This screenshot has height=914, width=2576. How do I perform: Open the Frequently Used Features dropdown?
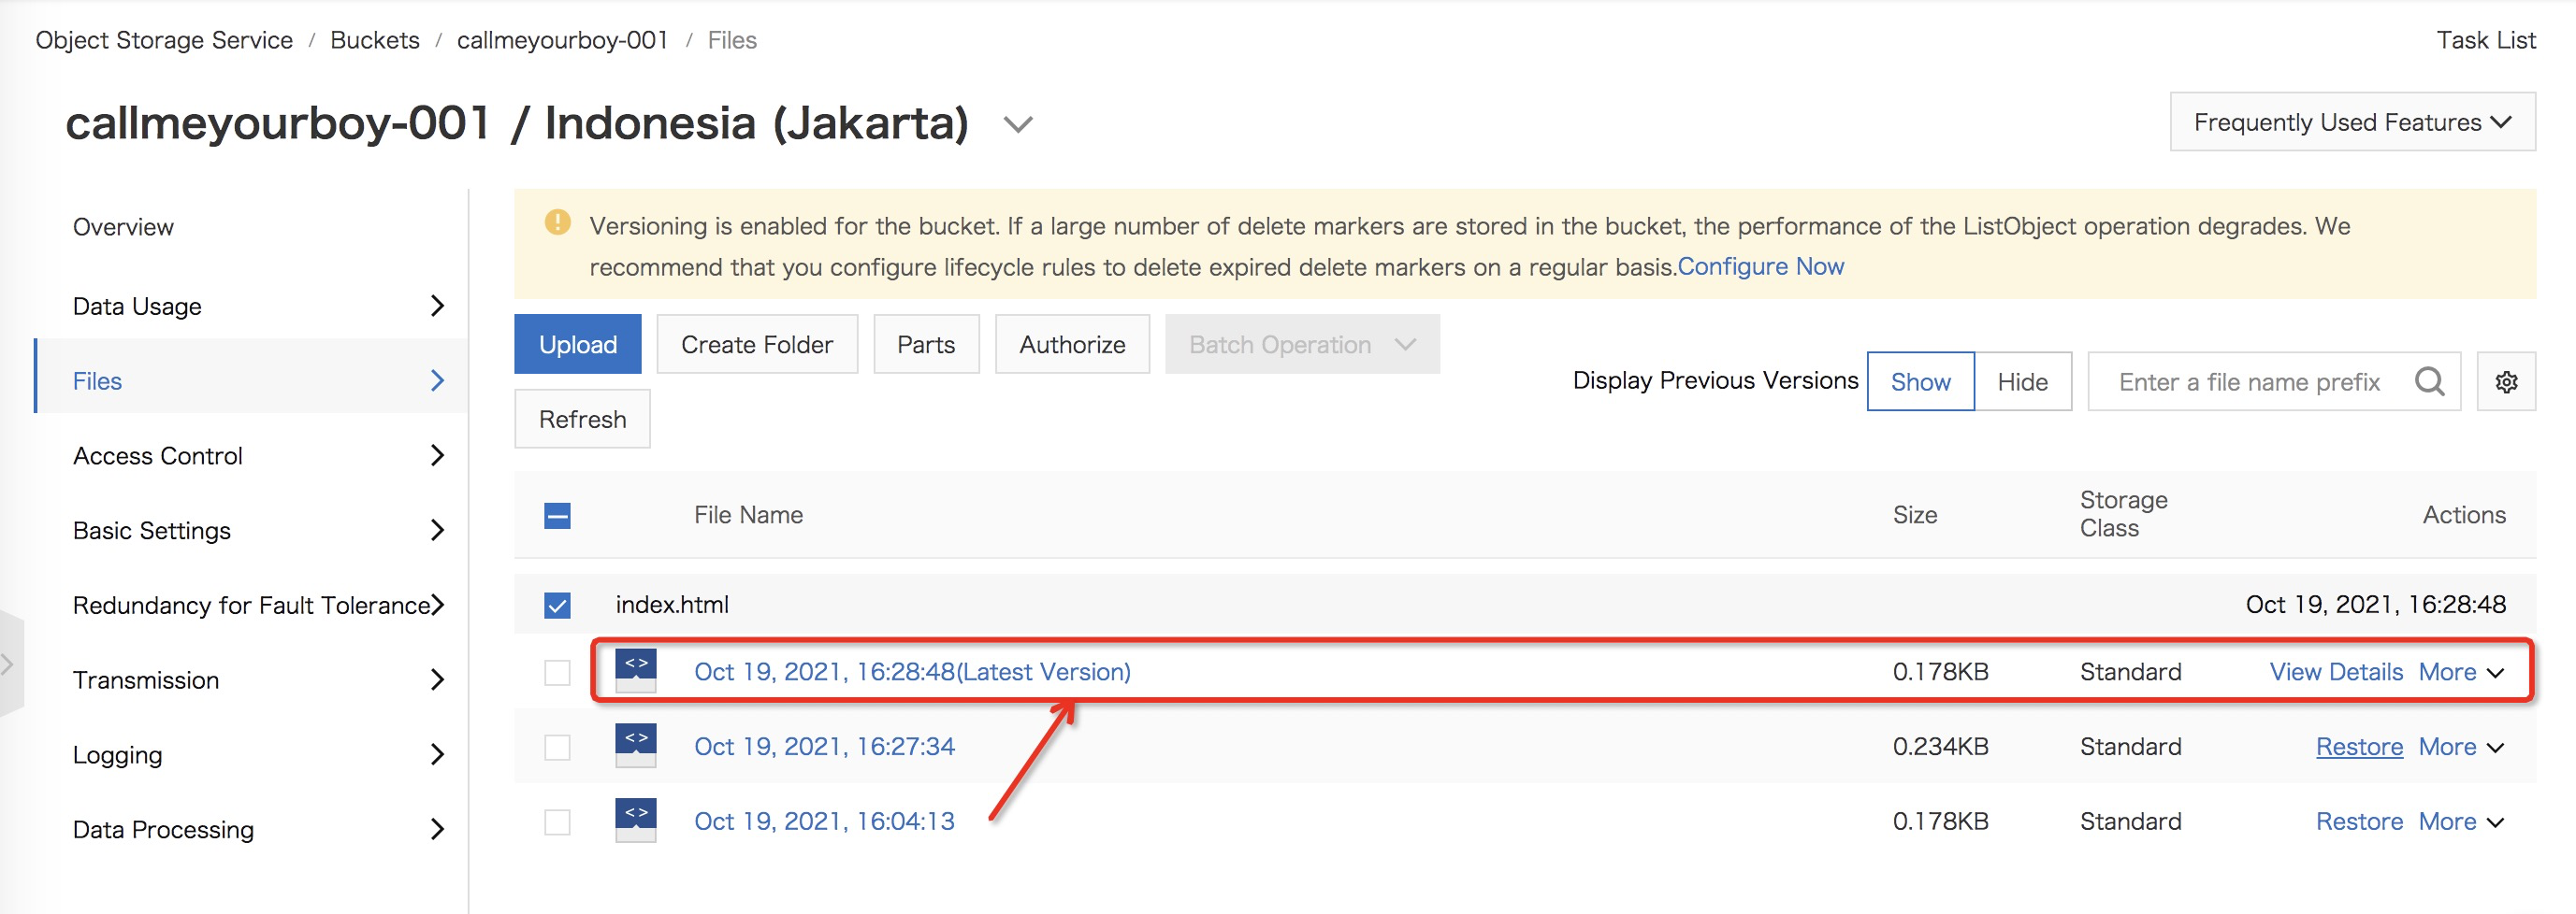2351,121
